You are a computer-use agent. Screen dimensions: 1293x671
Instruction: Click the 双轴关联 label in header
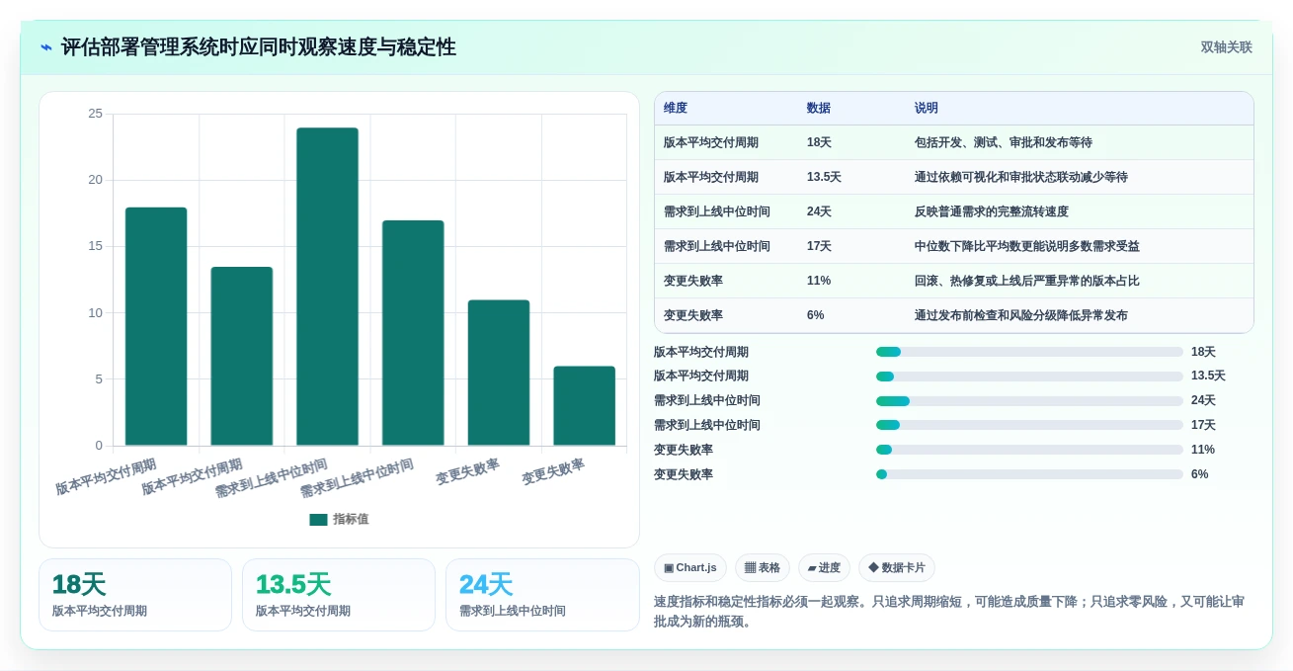tap(1226, 47)
